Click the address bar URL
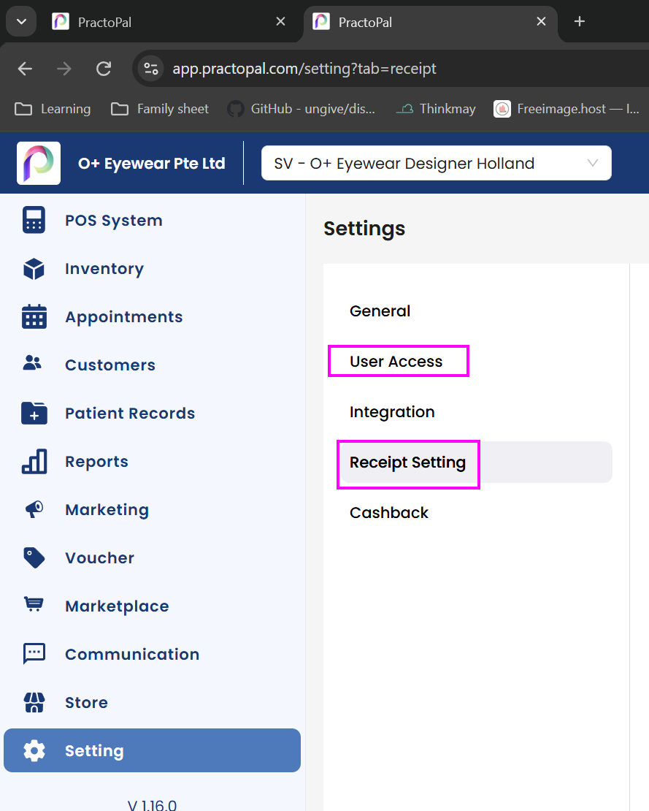 (304, 68)
